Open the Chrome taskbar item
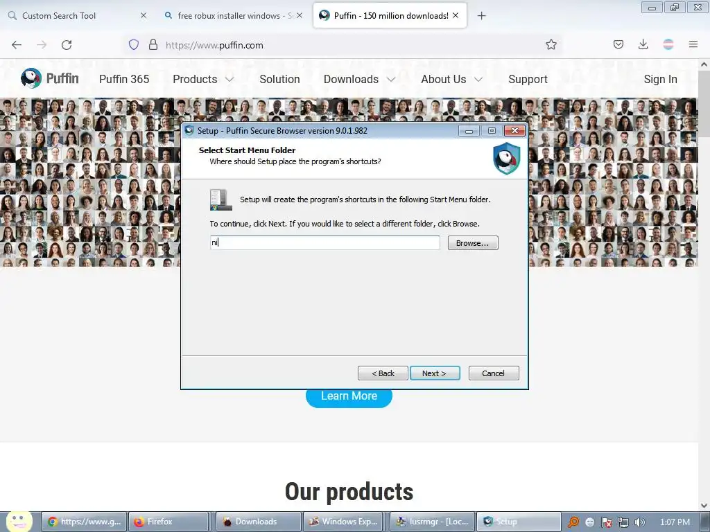 (84, 522)
